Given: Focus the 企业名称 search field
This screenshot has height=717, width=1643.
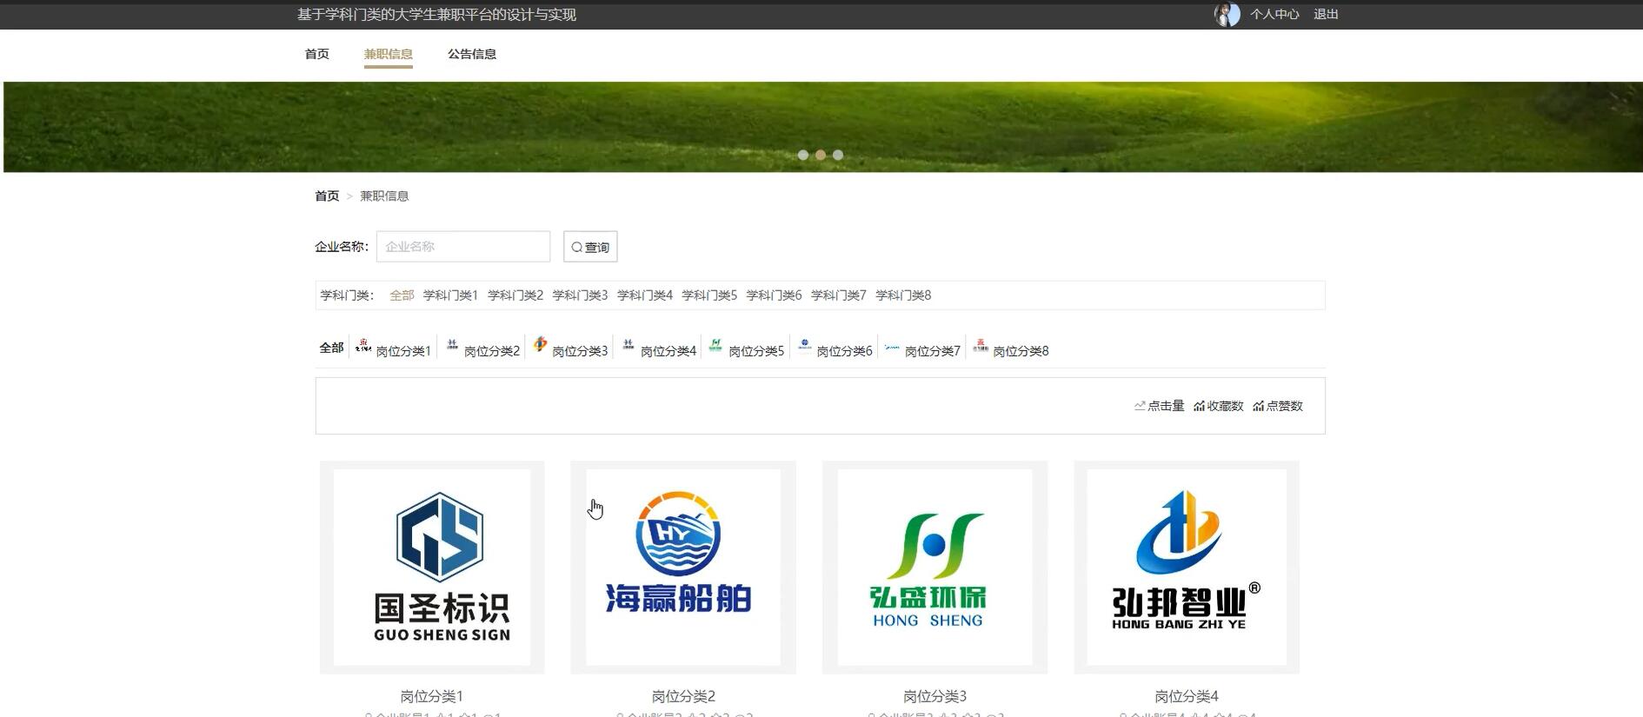Looking at the screenshot, I should click(x=463, y=247).
